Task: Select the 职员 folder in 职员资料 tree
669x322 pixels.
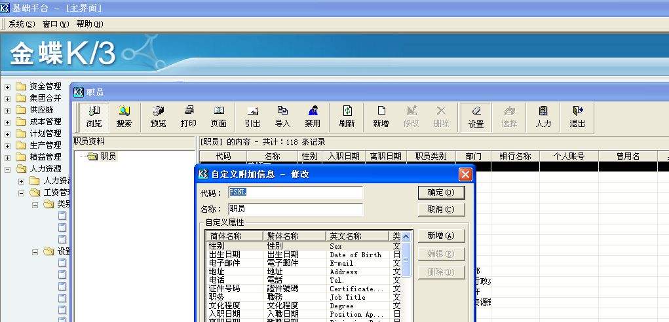Action: click(102, 156)
